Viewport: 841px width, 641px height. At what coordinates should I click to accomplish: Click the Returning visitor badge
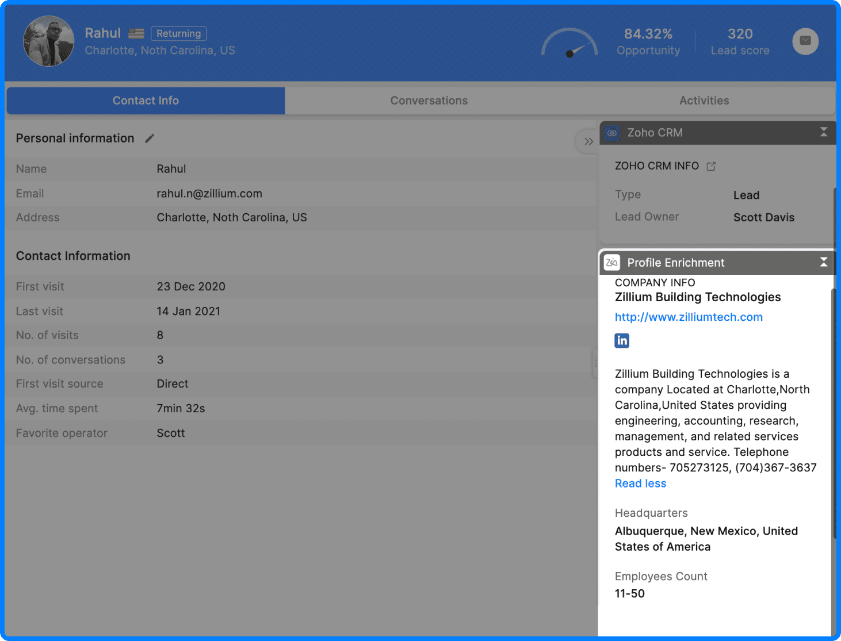tap(178, 34)
